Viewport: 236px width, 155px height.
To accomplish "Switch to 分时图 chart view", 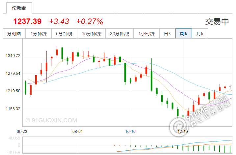I will coord(14,33).
